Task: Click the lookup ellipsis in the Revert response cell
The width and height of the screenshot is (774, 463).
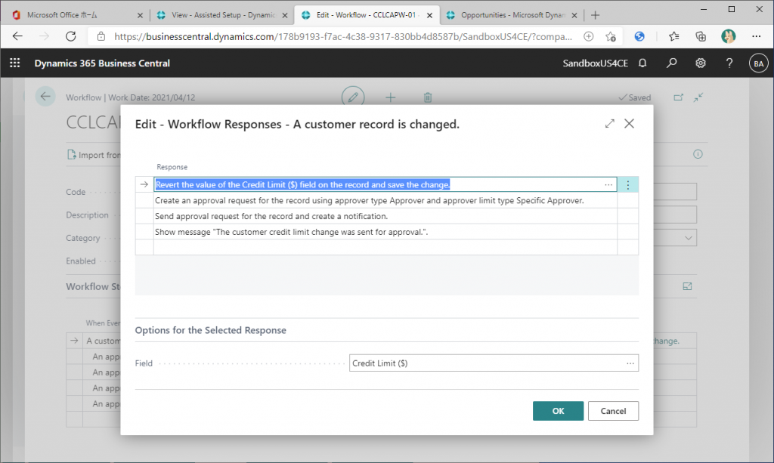Action: click(x=608, y=185)
